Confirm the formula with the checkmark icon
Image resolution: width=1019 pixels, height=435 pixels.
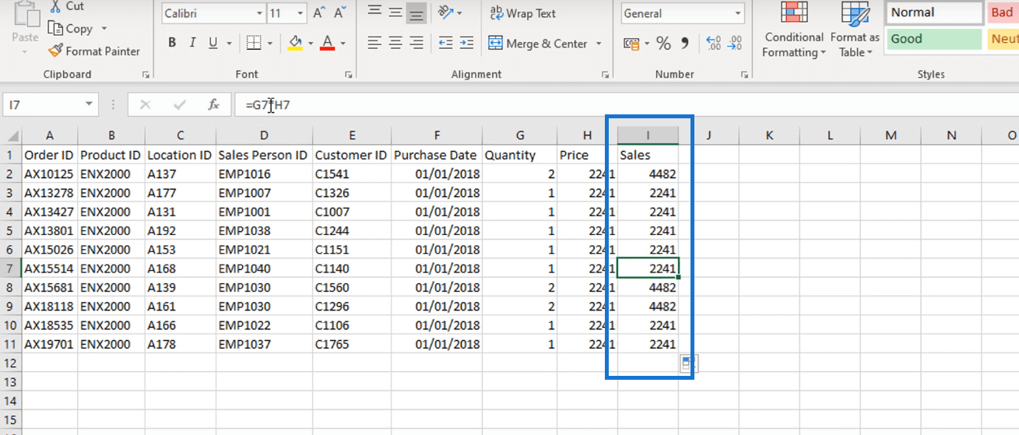point(180,104)
